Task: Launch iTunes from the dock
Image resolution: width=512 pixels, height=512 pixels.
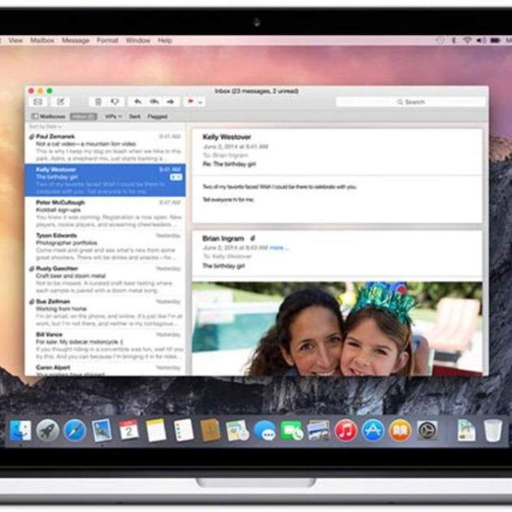Action: tap(345, 430)
